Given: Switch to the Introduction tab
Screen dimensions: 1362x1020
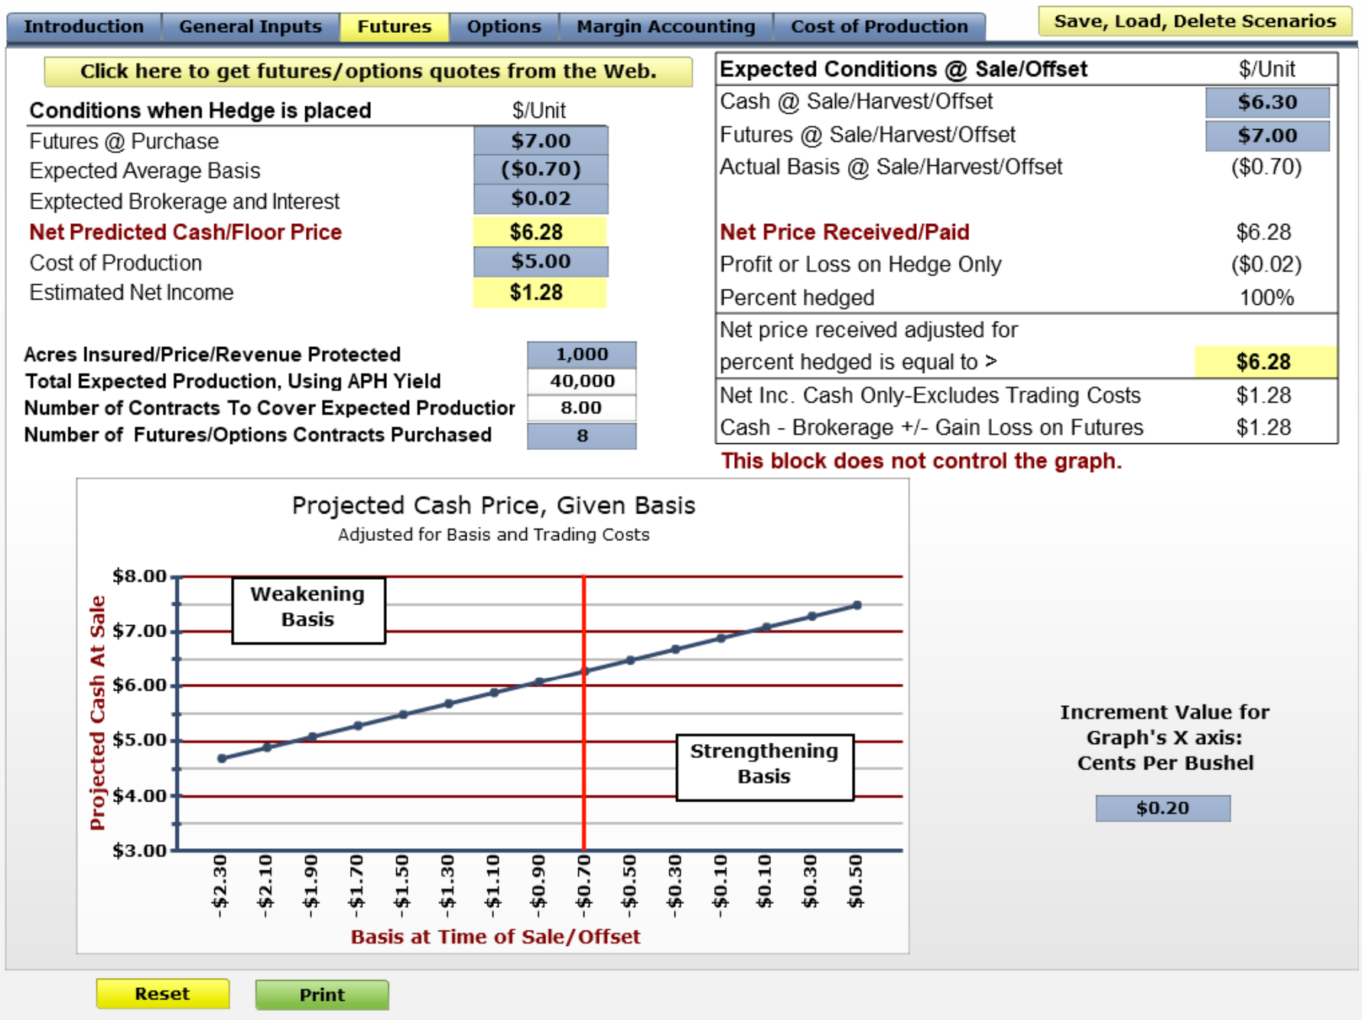Looking at the screenshot, I should tap(83, 27).
